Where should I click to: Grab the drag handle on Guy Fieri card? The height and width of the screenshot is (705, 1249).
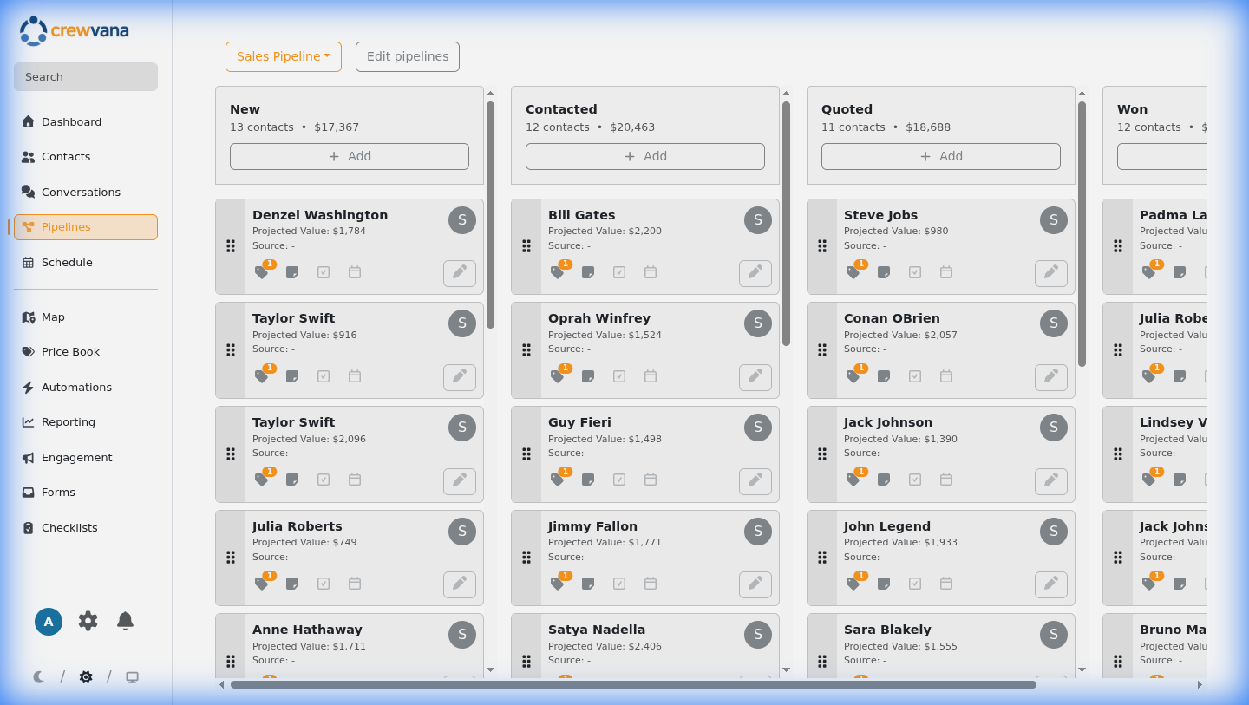point(526,454)
